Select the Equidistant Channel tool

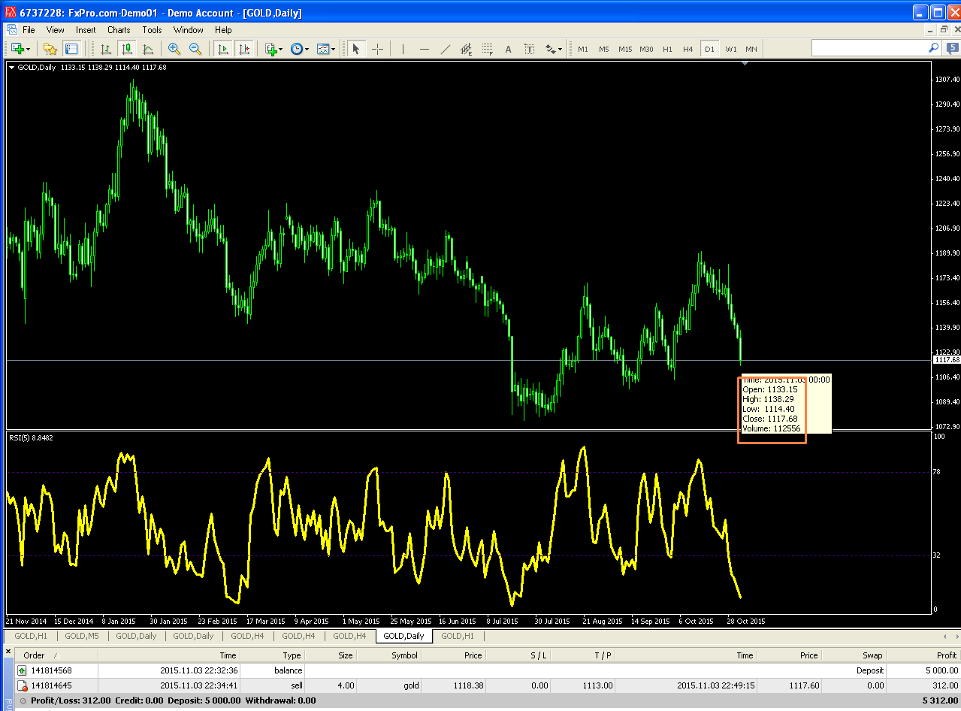click(467, 49)
